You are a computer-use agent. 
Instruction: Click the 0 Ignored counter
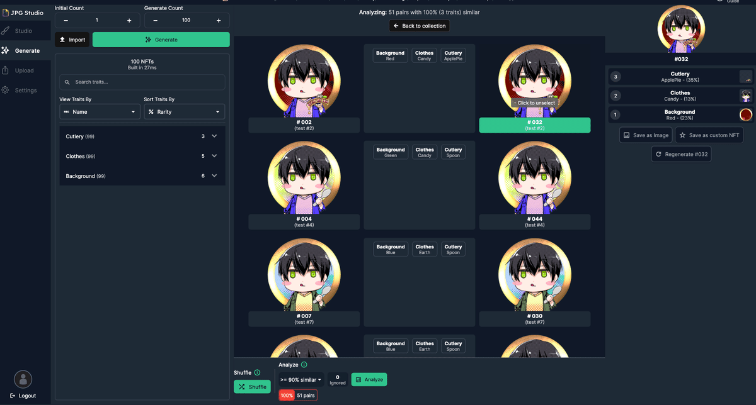point(338,380)
